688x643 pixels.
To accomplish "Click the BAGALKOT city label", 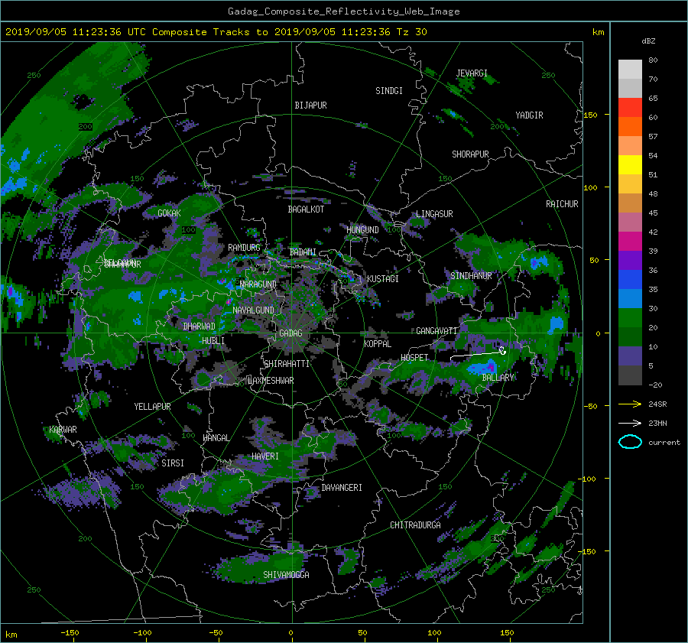I will click(x=306, y=209).
